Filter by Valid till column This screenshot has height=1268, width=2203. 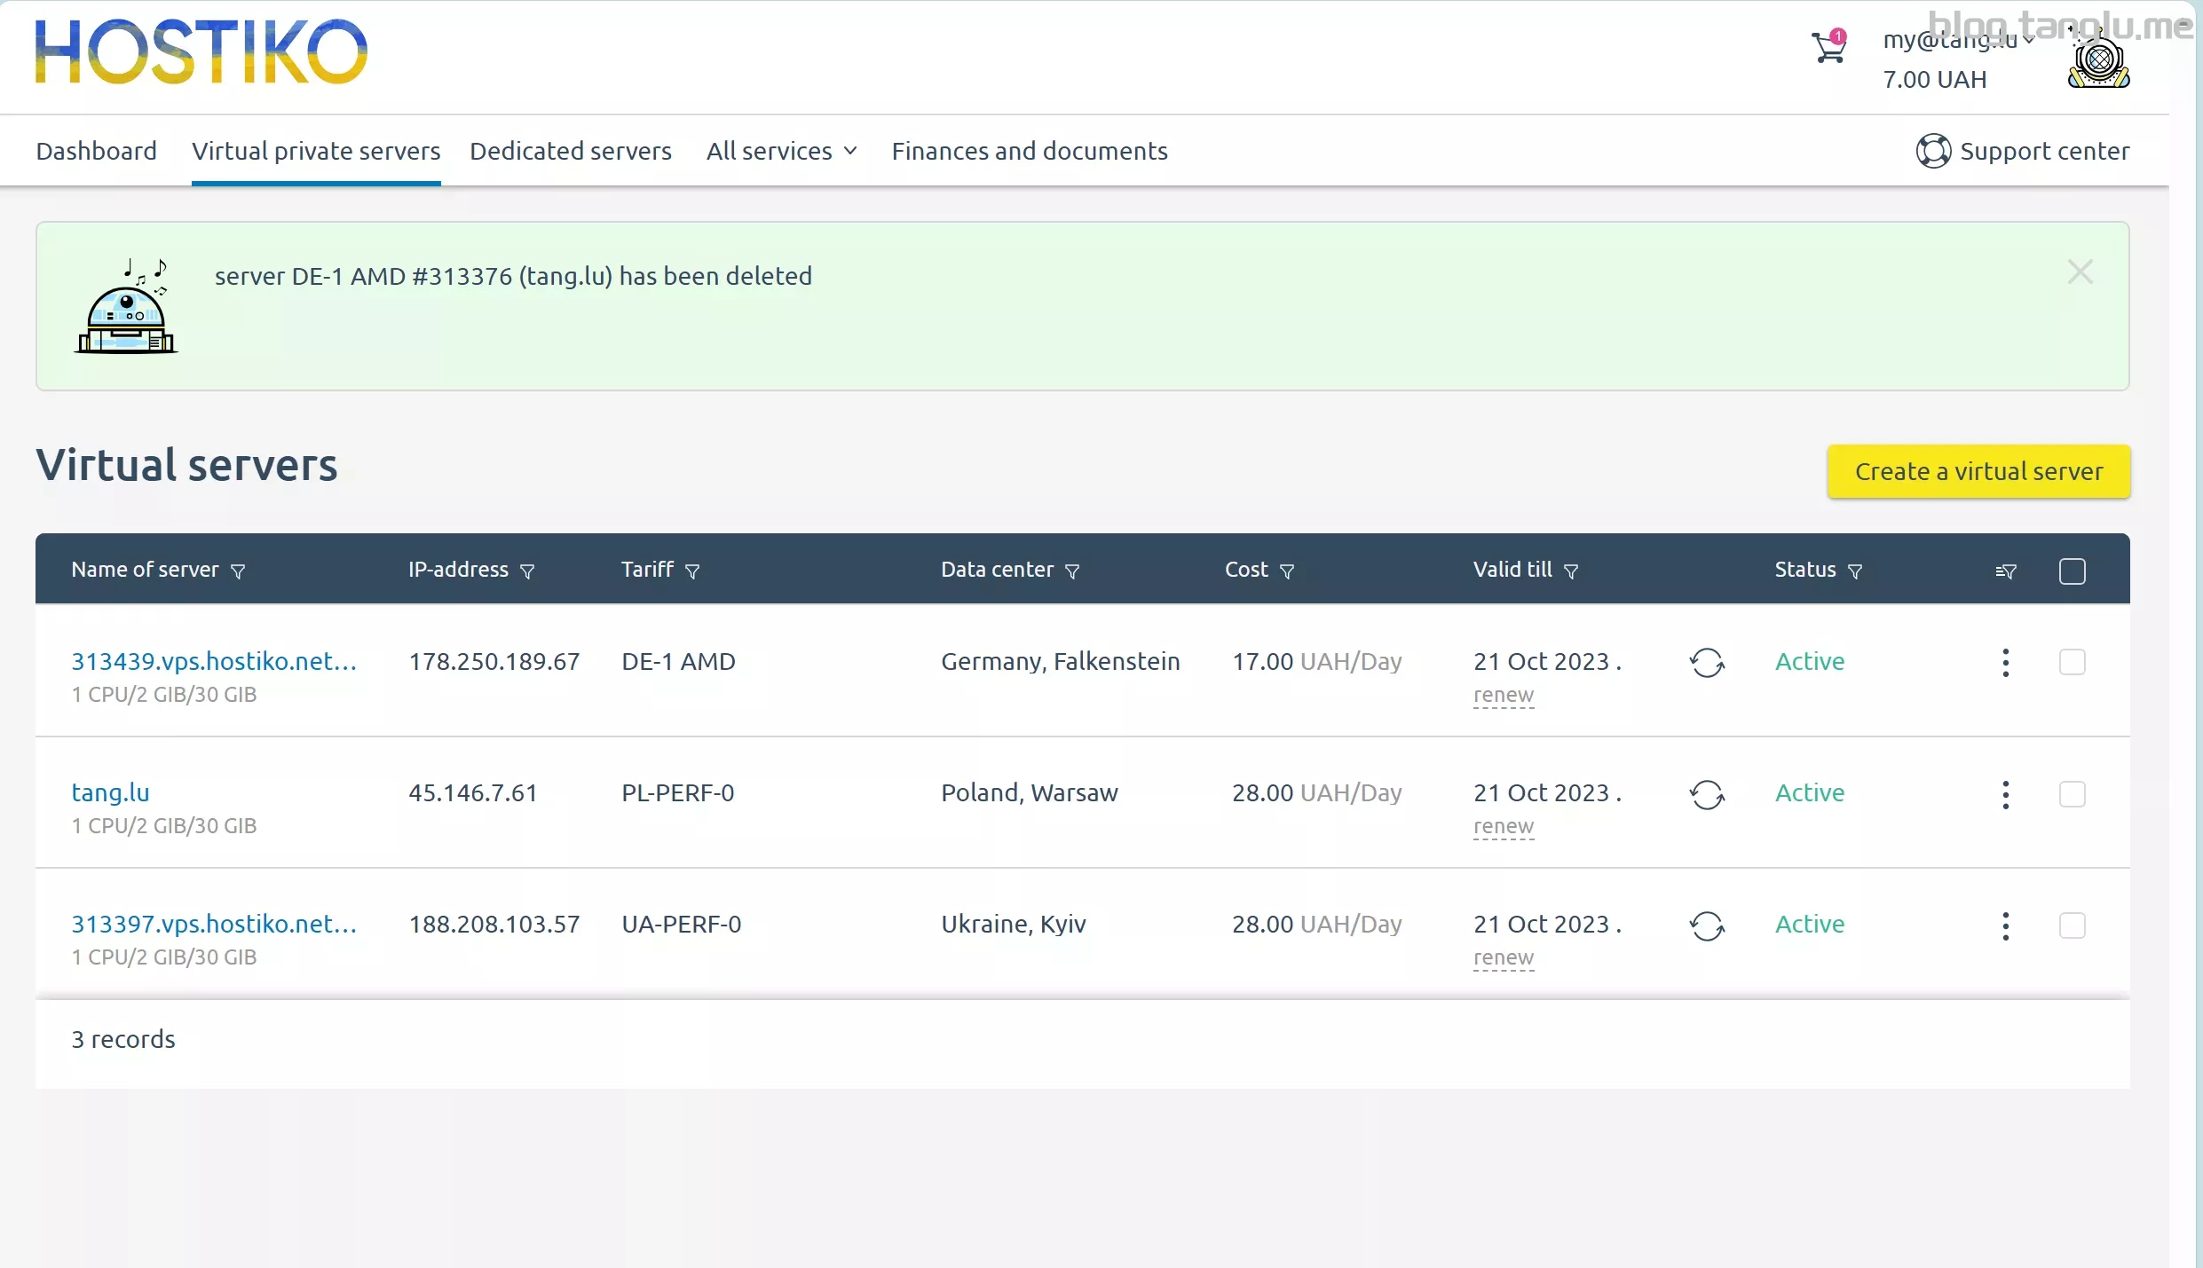1571,571
